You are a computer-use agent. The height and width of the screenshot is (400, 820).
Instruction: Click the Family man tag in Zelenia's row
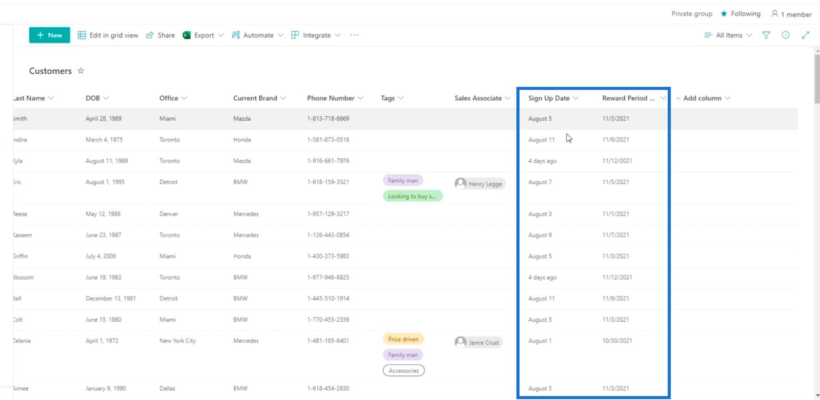coord(403,355)
